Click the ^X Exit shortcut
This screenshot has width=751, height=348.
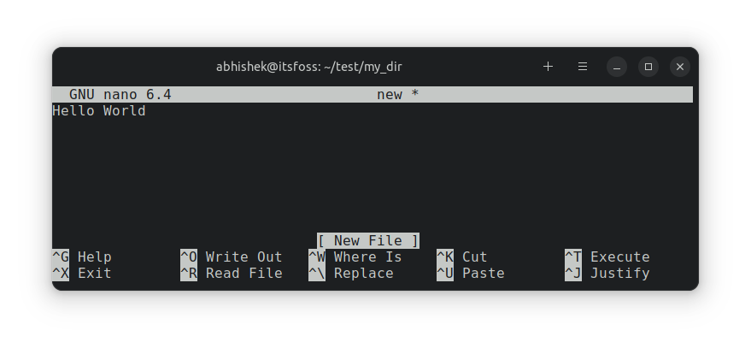(x=82, y=274)
